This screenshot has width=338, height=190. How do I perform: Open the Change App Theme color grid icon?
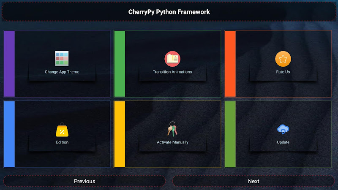click(x=62, y=59)
